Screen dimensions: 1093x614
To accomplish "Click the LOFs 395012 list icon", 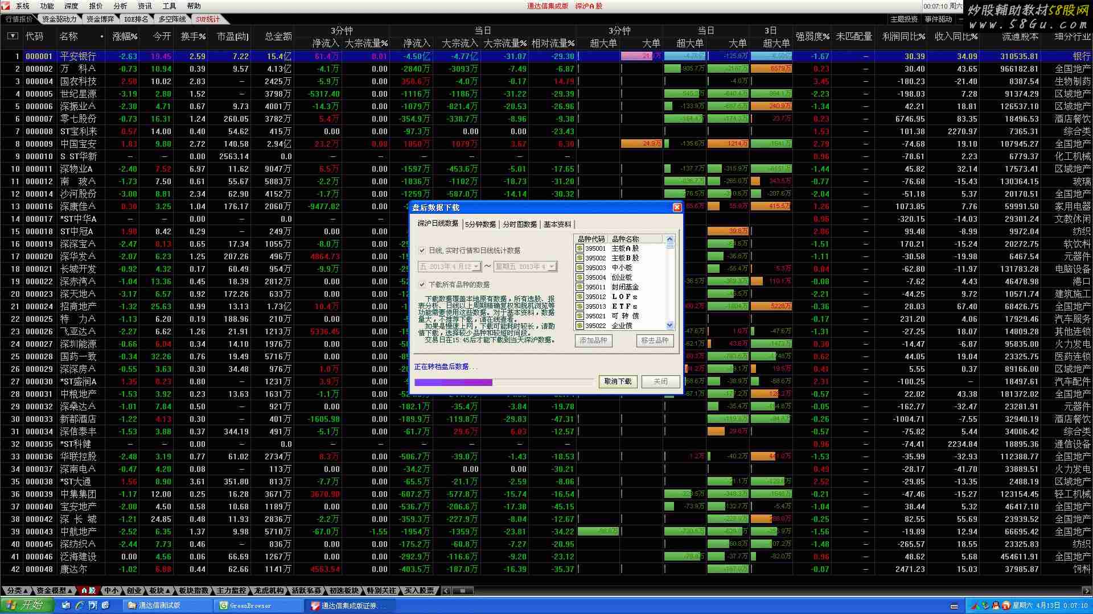I will click(x=580, y=297).
